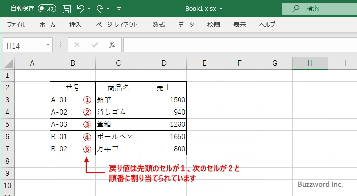Click the Select All corner triangle
The width and height of the screenshot is (357, 196).
tap(9, 64)
